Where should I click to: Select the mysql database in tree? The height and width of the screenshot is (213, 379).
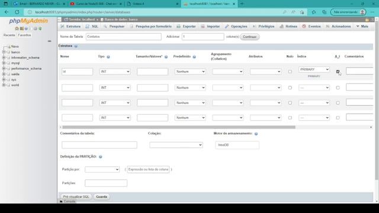click(x=15, y=63)
